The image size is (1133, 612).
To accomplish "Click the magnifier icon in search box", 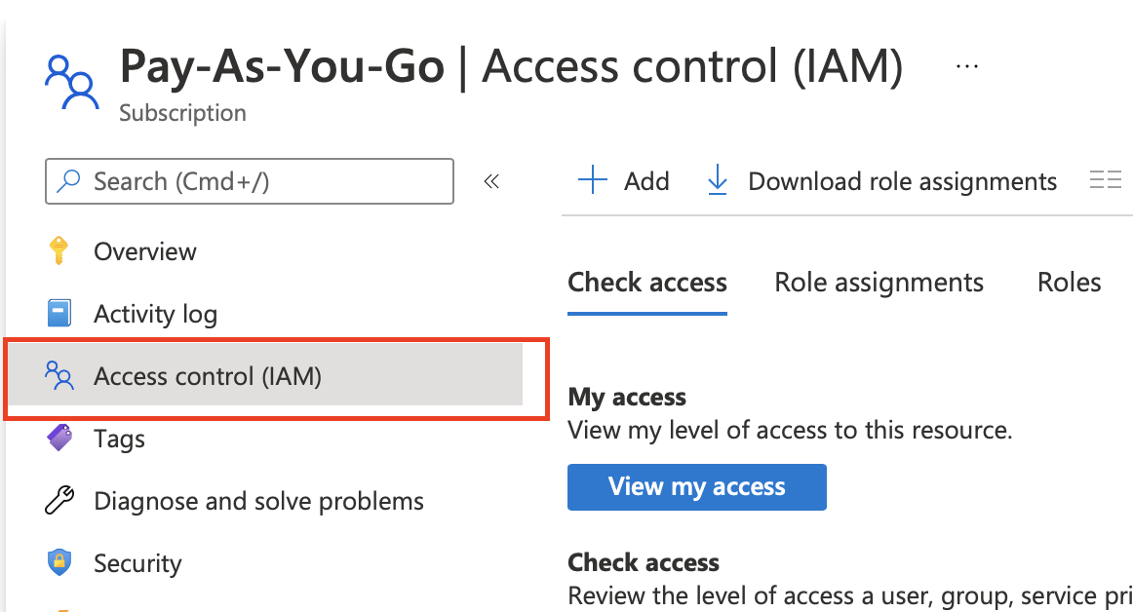I will pos(69,181).
